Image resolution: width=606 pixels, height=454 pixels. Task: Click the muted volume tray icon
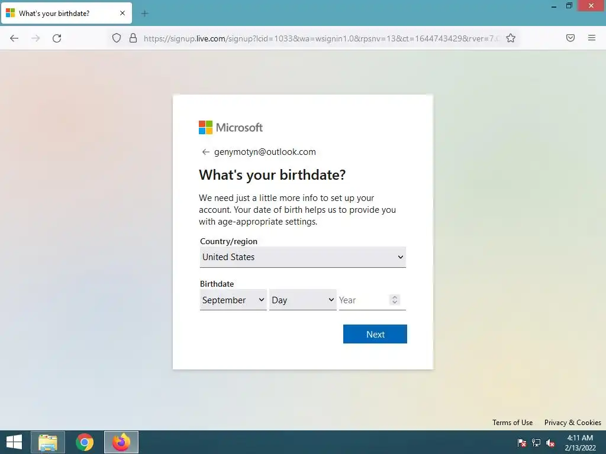click(x=550, y=443)
